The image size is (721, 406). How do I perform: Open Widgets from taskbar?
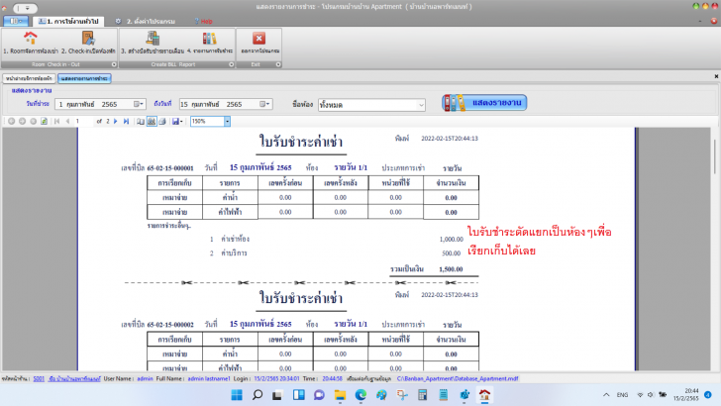click(x=299, y=395)
